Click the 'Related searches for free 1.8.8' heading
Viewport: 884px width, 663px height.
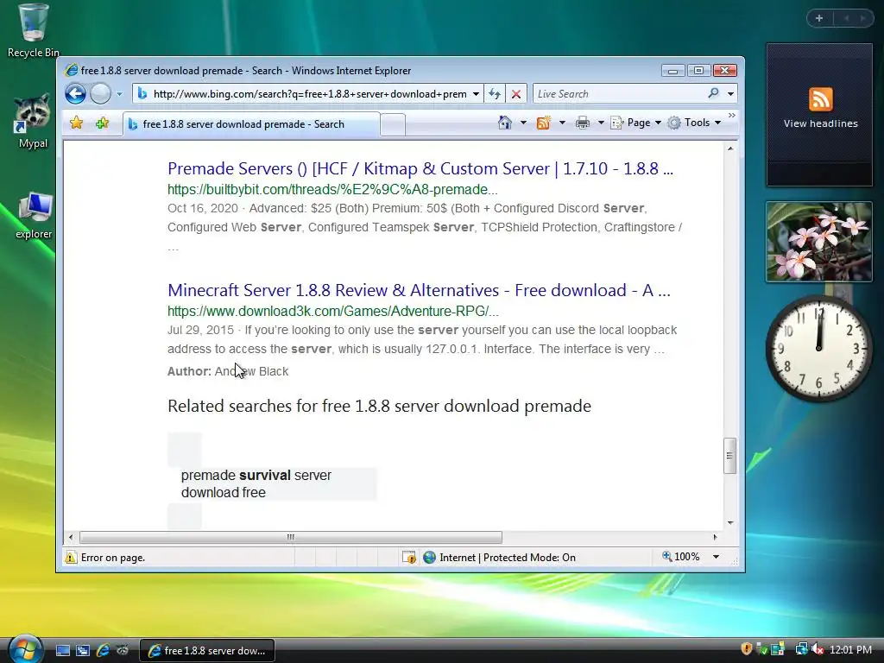point(380,406)
